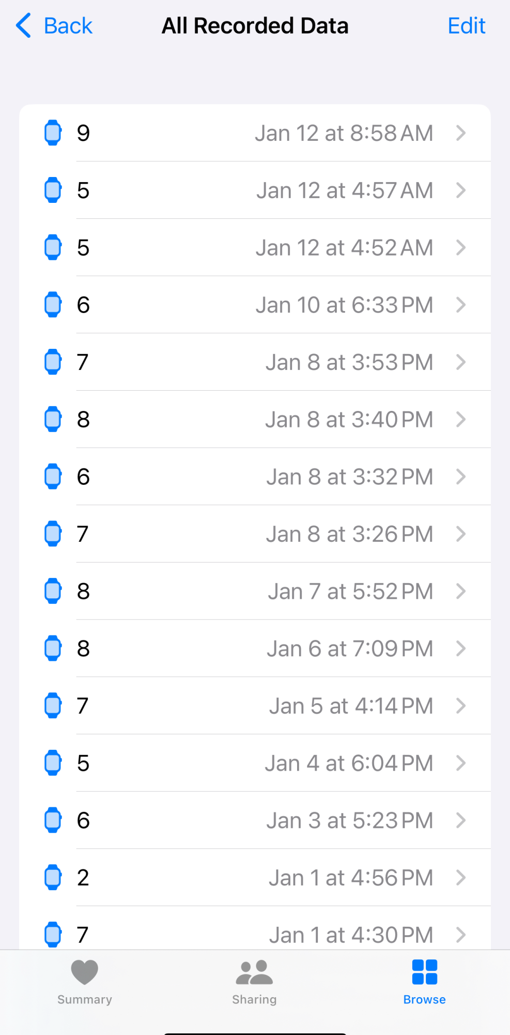
Task: Open details chevron for Jan 5 4:14 PM
Action: 461,706
